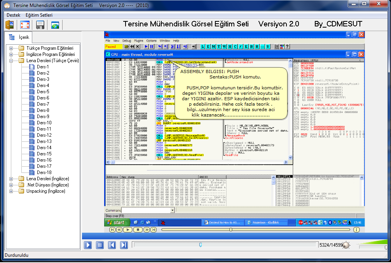Select Ders-12 from the lesson list
Screen dimensions: 391x263
(x=44, y=135)
